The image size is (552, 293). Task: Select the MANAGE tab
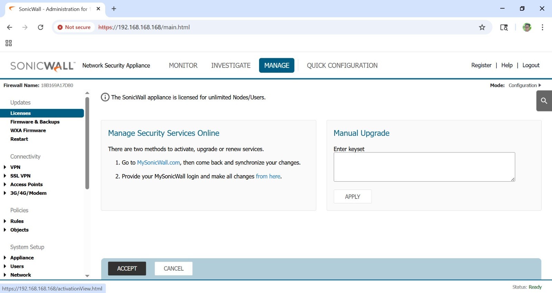[277, 65]
